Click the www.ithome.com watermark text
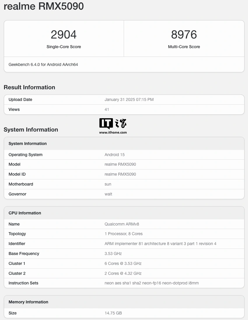248x320 pixels. 113,132
